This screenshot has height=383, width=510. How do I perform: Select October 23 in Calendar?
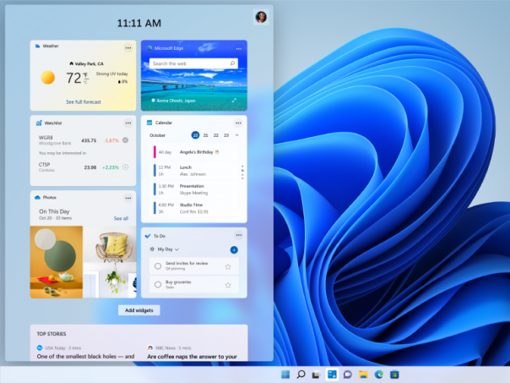(x=226, y=135)
